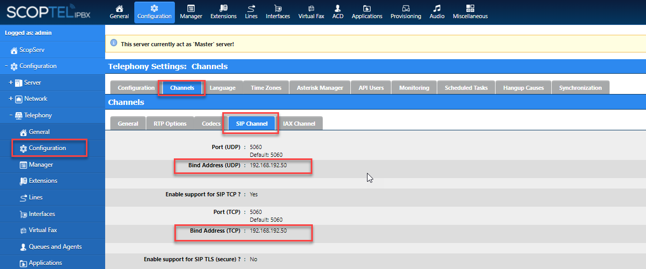Click the 'No' value for SIP TLS support

coord(254,259)
